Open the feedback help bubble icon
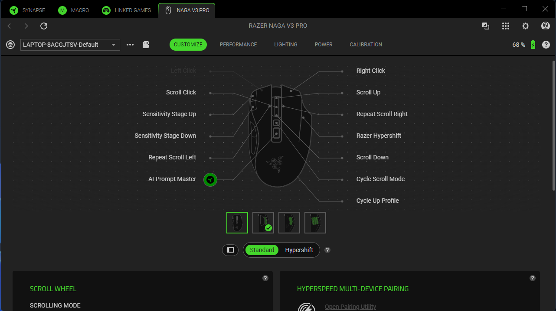The height and width of the screenshot is (311, 556). [x=546, y=26]
